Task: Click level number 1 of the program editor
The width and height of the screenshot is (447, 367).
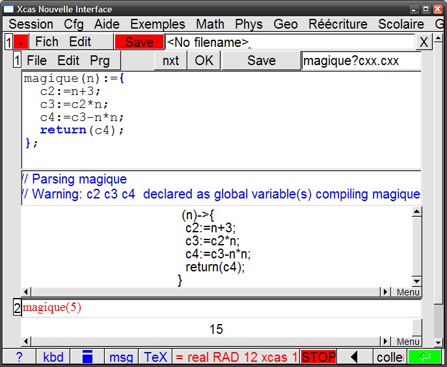Action: click(x=17, y=61)
